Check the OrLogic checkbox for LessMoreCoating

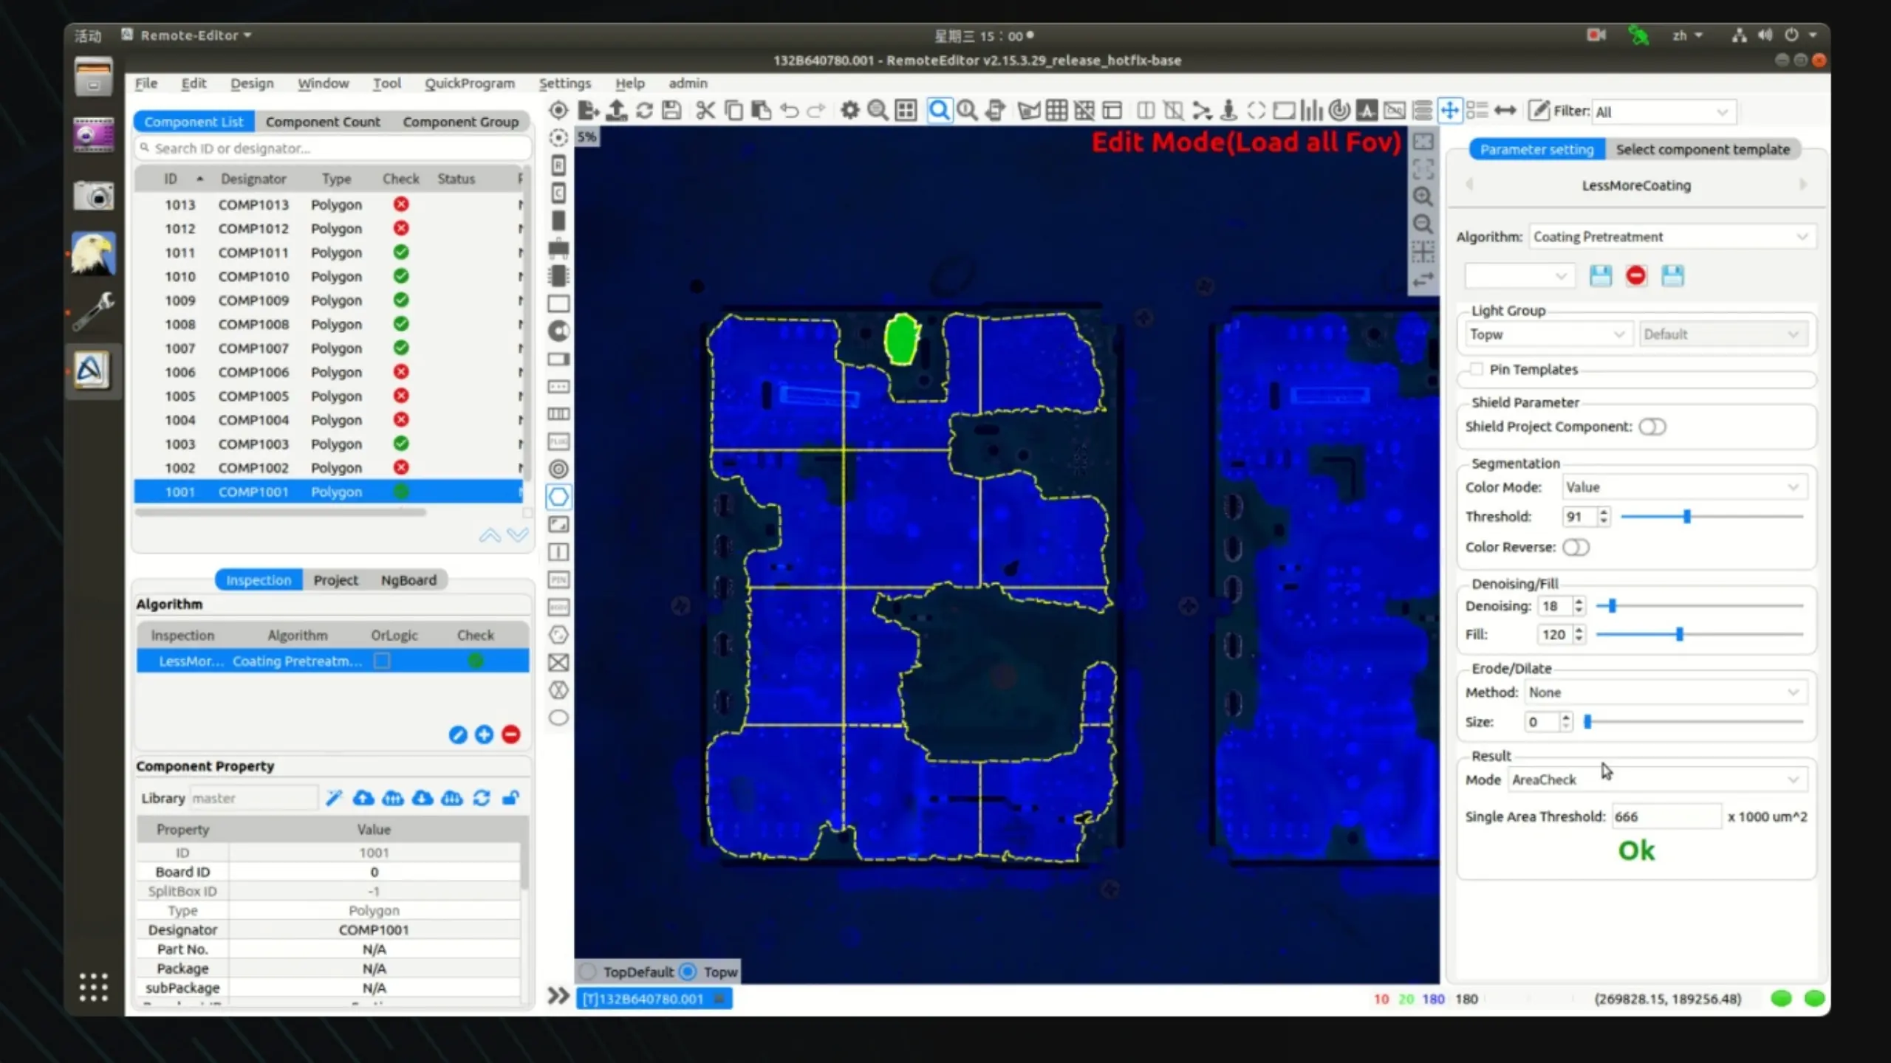tap(382, 661)
